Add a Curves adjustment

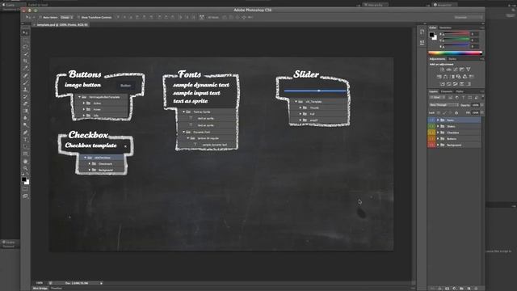[456, 70]
